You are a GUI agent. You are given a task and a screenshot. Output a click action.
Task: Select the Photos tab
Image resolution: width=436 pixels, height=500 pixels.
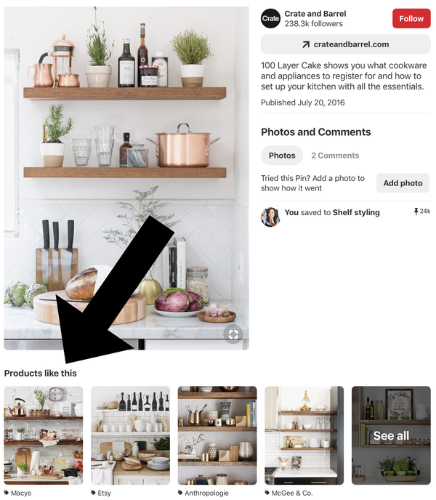[282, 156]
